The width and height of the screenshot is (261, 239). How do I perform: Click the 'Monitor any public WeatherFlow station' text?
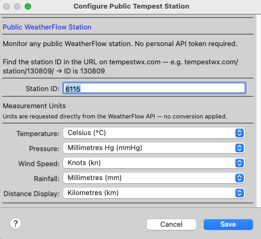click(120, 44)
